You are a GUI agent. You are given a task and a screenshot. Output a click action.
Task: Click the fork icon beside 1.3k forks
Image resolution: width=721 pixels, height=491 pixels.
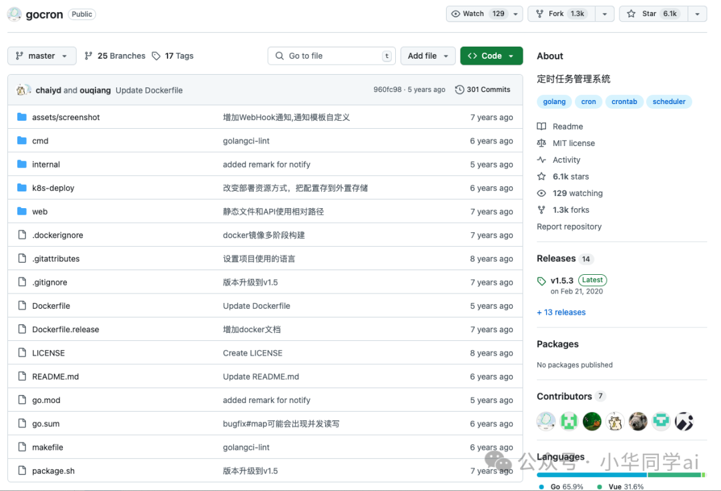(541, 210)
